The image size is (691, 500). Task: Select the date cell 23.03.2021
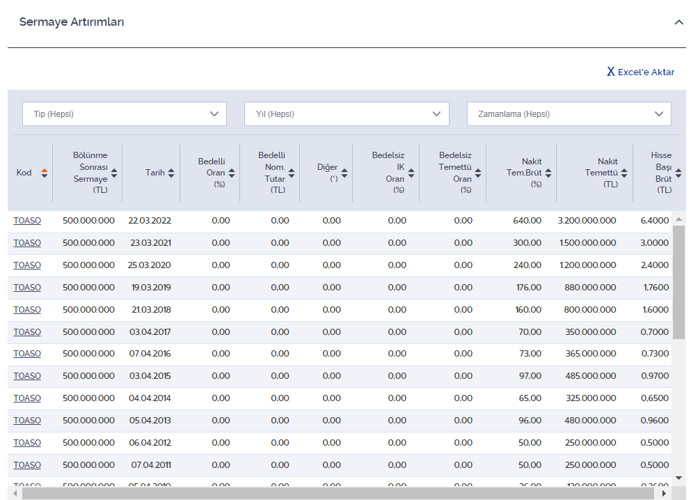click(x=150, y=243)
